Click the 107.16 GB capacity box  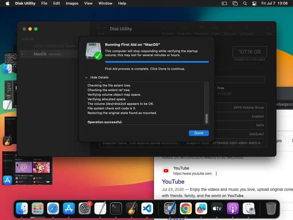click(x=250, y=52)
